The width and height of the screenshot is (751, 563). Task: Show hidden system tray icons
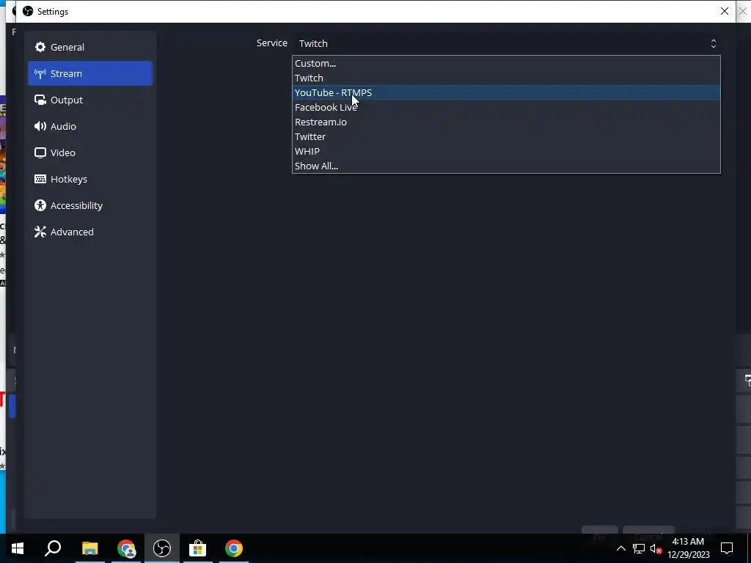tap(620, 548)
